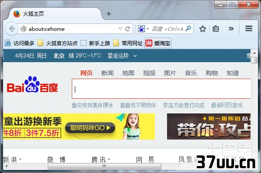Select the 音乐 search tab
The image size is (261, 173).
[191, 73]
